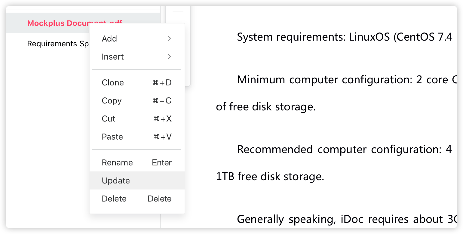Viewport: 463px width, 234px height.
Task: Expand the Add submenu arrow
Action: (169, 38)
